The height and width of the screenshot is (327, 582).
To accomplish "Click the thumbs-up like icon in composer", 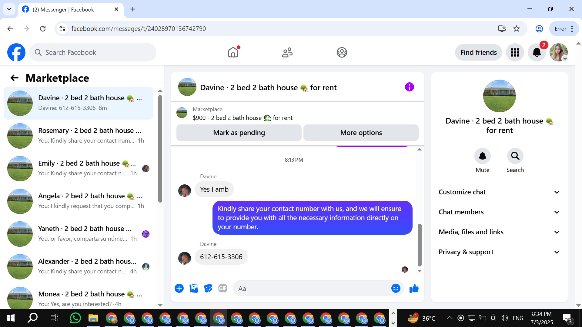I will tap(414, 289).
